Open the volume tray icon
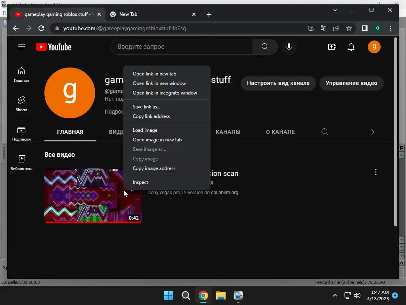Image resolution: width=406 pixels, height=305 pixels. (357, 295)
